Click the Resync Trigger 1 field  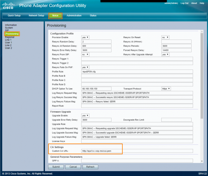pos(137,59)
